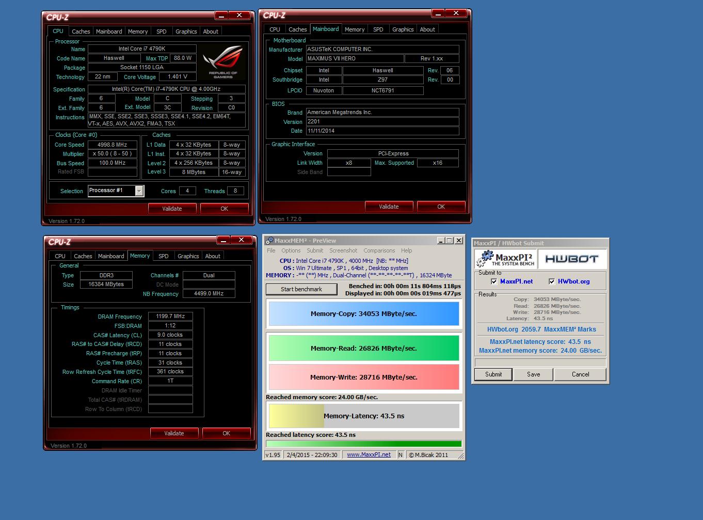Viewport: 703px width, 520px height.
Task: Open About tab in Memory CPU-Z window
Action: 213,256
